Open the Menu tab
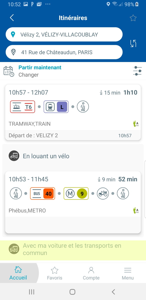This screenshot has width=146, height=300. tap(128, 273)
